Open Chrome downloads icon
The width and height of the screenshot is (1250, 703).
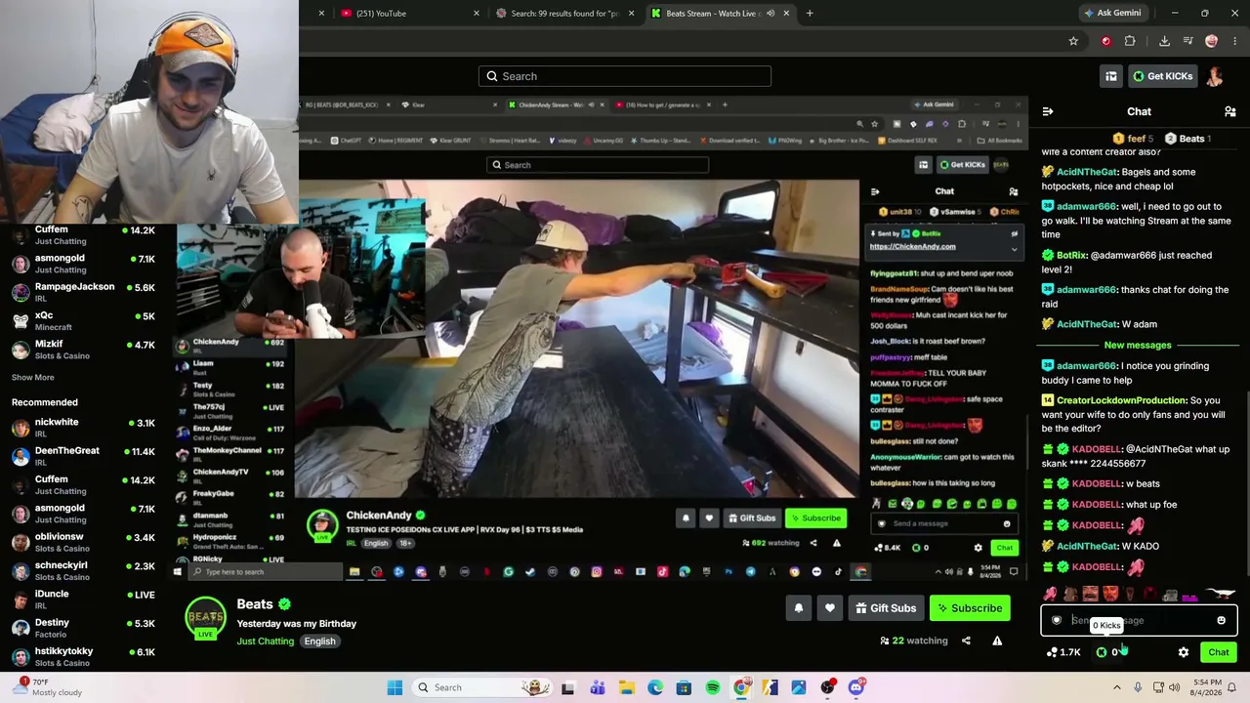[1164, 41]
